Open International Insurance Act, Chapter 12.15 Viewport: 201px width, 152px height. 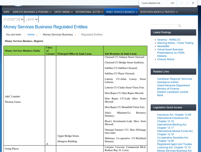tap(173, 120)
